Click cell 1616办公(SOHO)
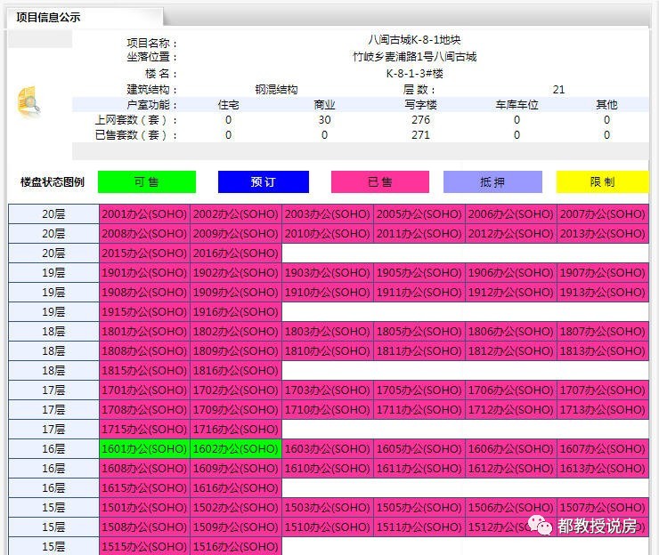 [x=236, y=488]
